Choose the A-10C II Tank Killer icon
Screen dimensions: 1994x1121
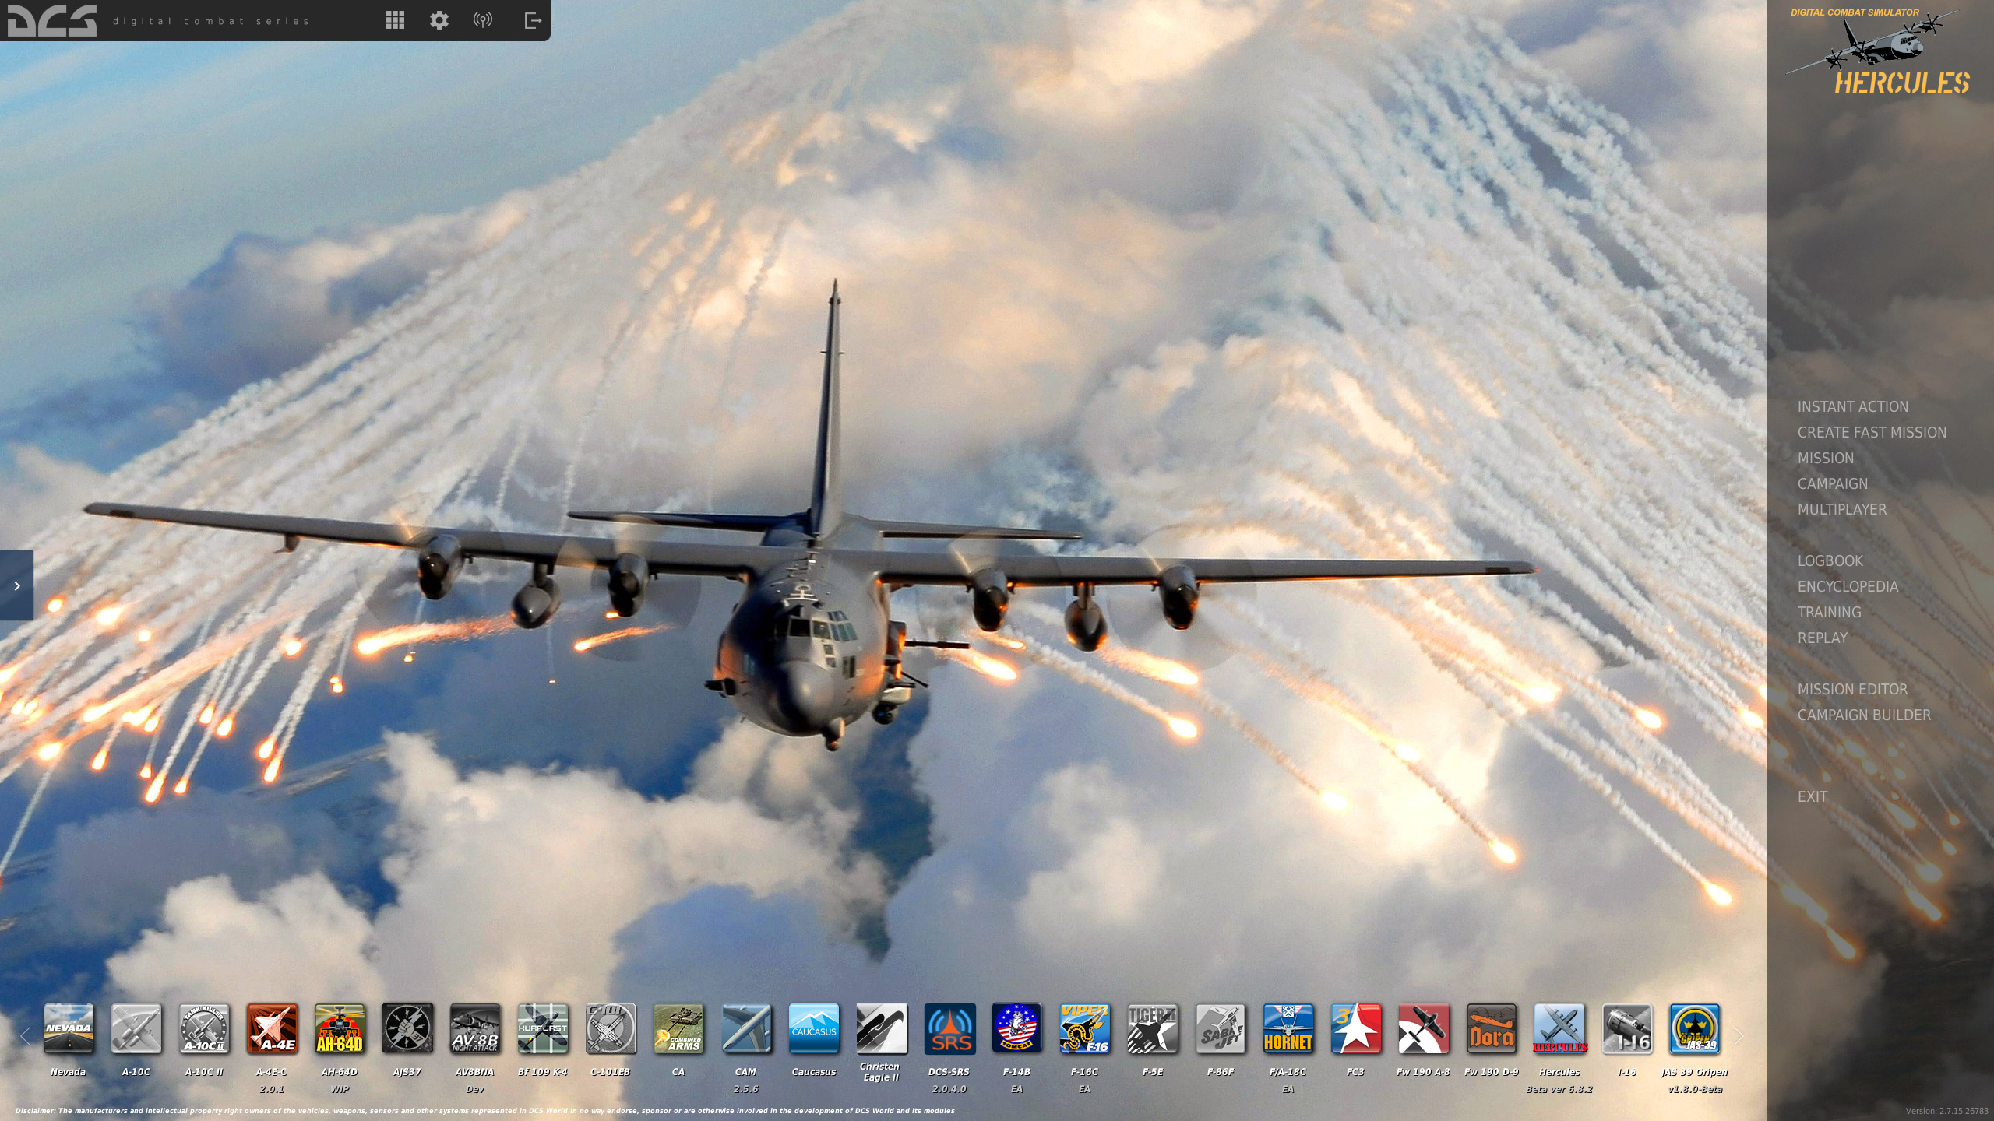(204, 1028)
